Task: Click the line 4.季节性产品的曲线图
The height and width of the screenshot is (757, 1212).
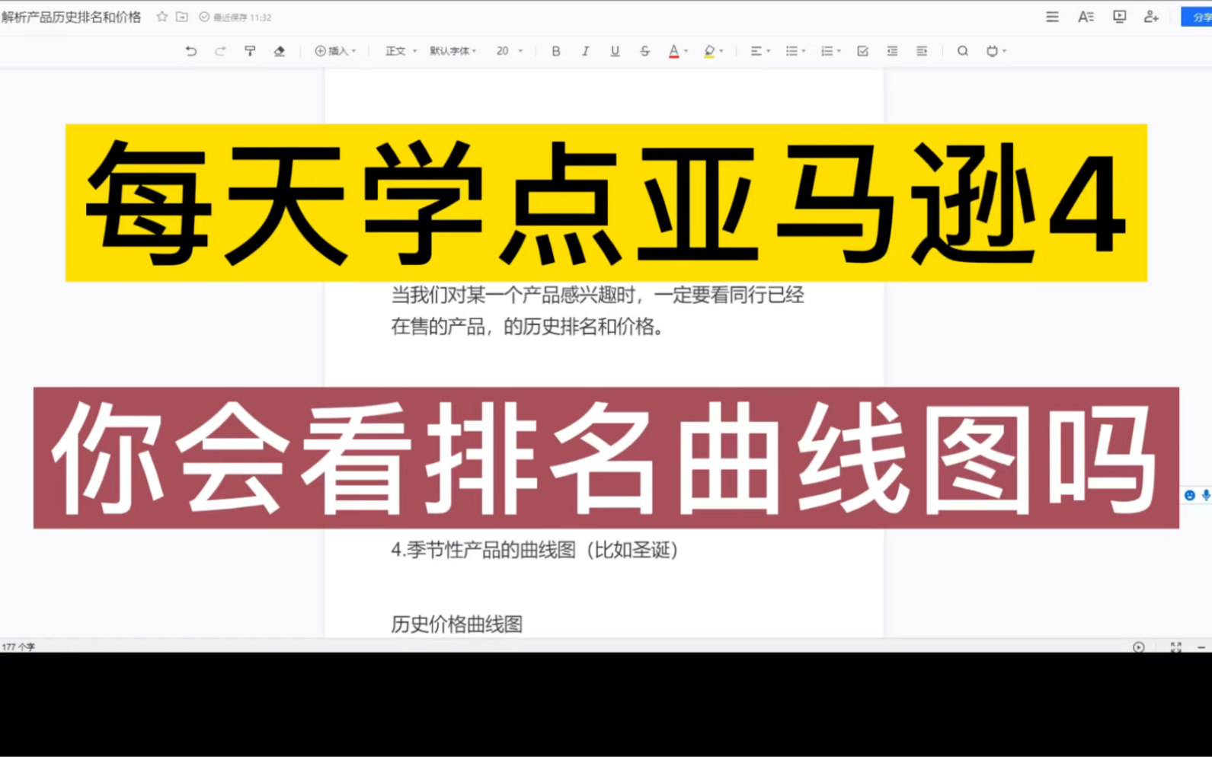Action: [x=535, y=550]
